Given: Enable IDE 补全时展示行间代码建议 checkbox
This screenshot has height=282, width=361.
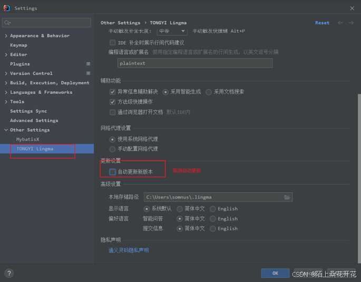Looking at the screenshot, I should tap(112, 43).
